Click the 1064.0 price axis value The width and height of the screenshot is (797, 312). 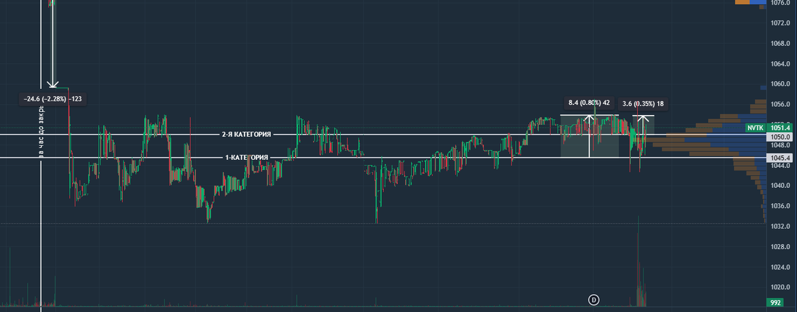pos(780,64)
